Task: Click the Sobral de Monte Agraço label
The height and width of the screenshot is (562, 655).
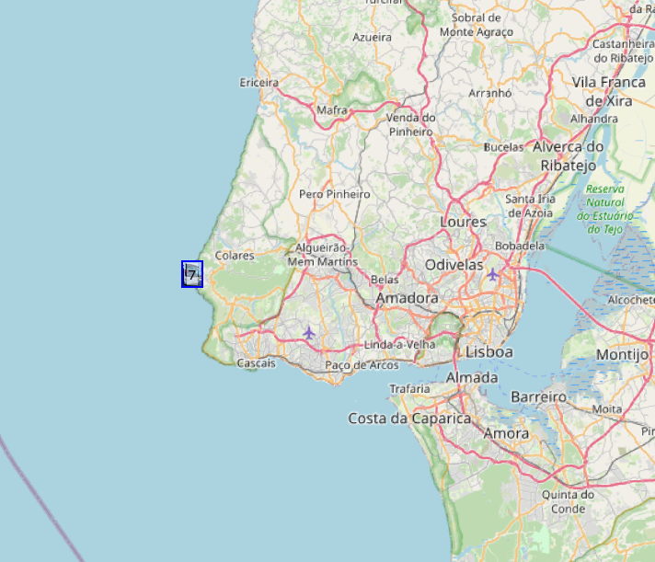Action: coord(477,25)
